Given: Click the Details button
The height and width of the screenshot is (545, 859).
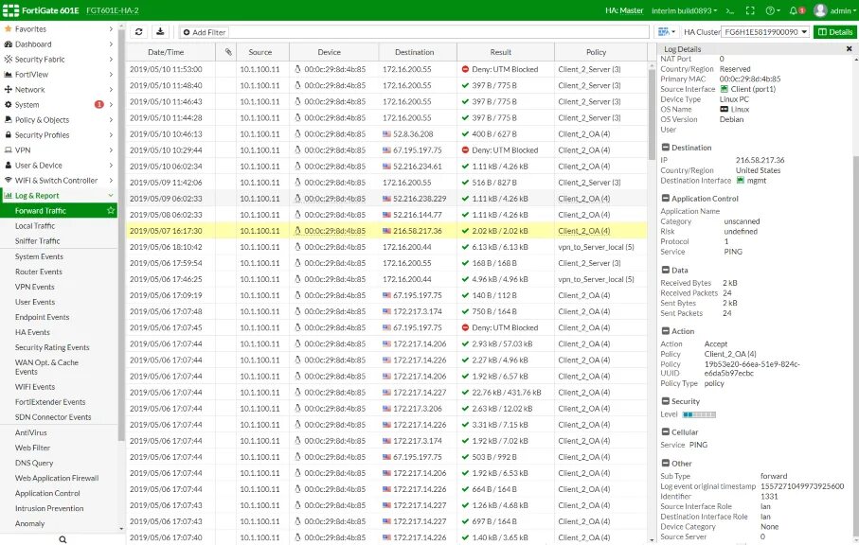Looking at the screenshot, I should (x=835, y=32).
